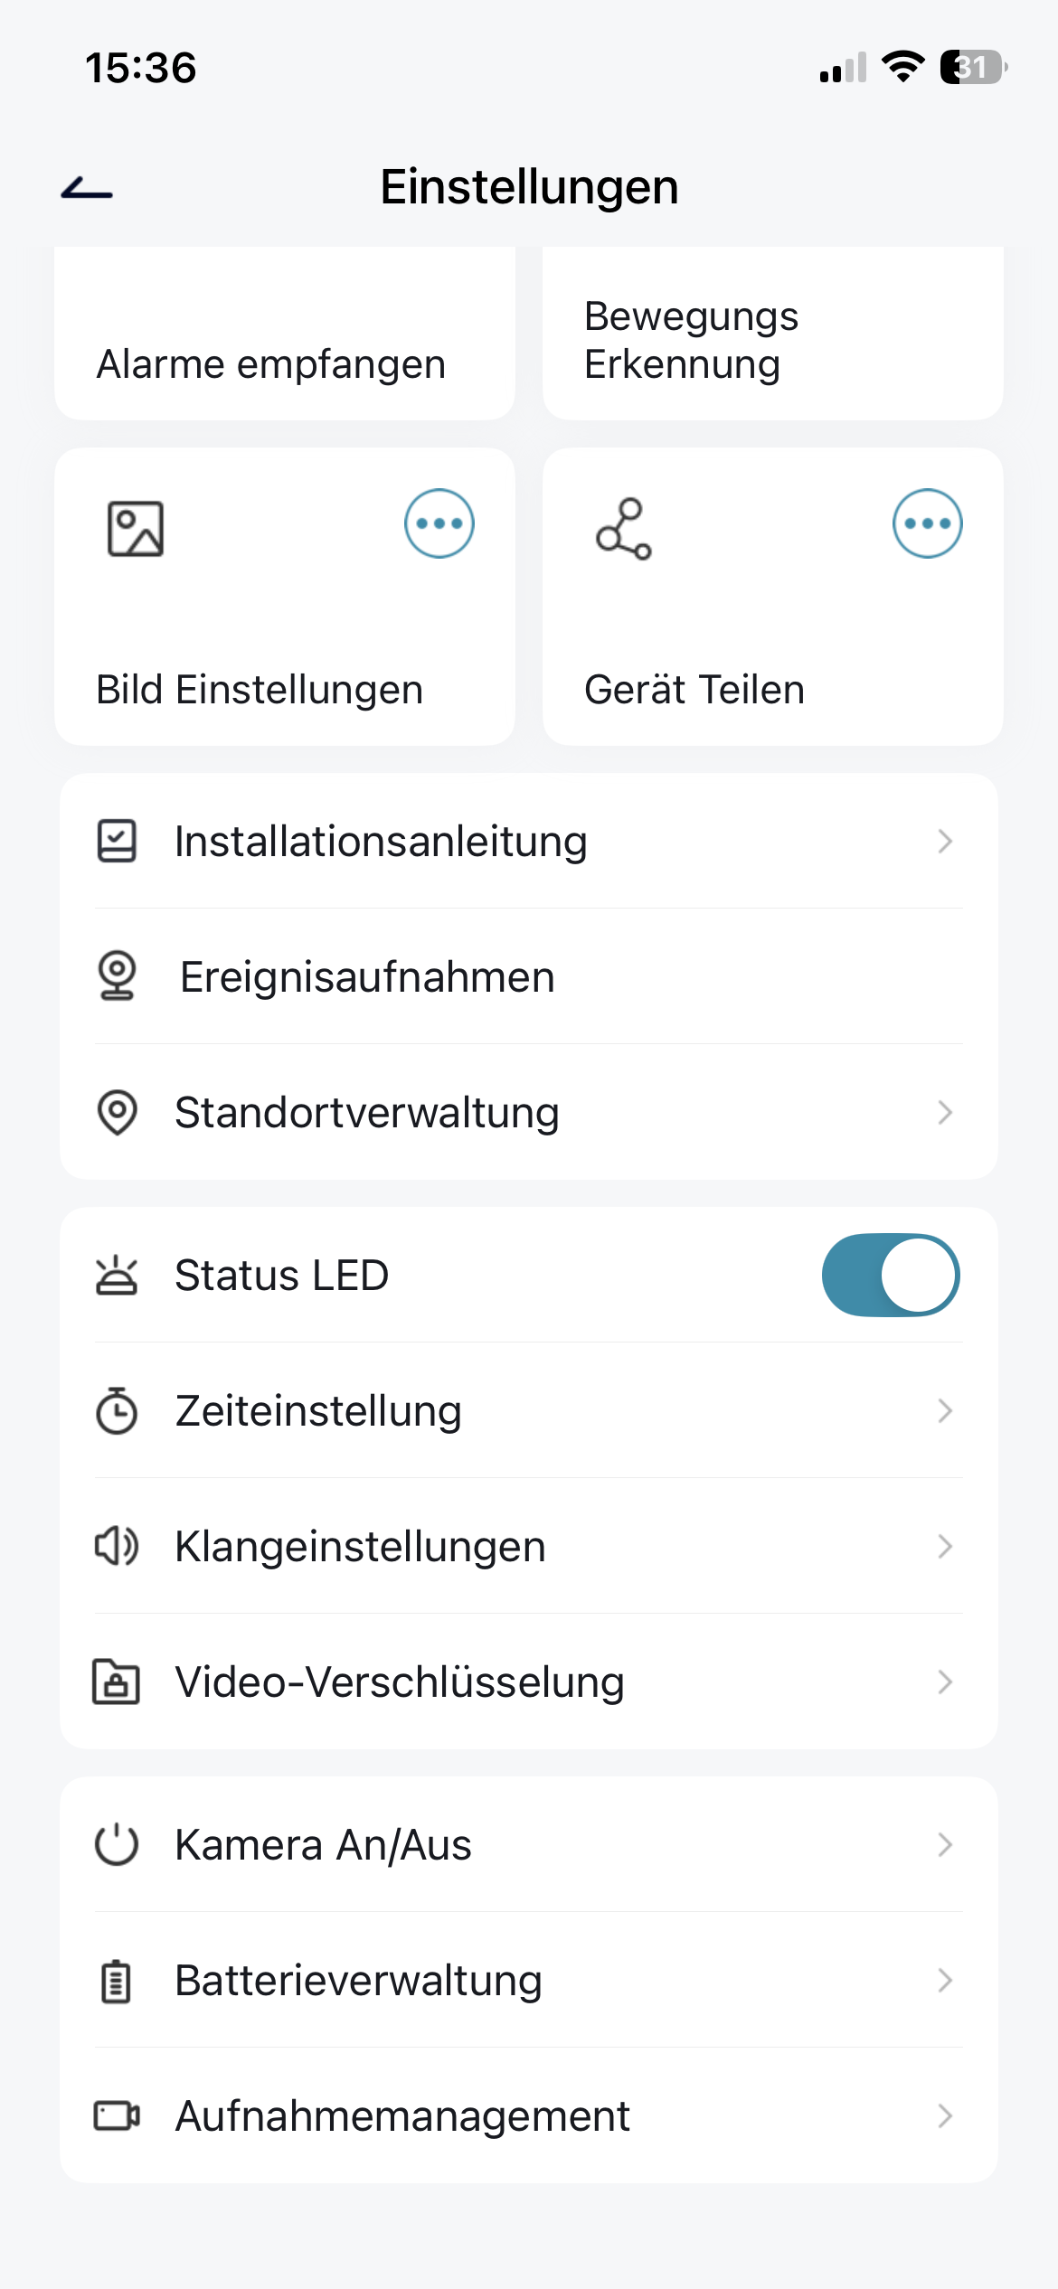The height and width of the screenshot is (2289, 1058).
Task: Open the Alarme empfangen card
Action: (x=285, y=344)
